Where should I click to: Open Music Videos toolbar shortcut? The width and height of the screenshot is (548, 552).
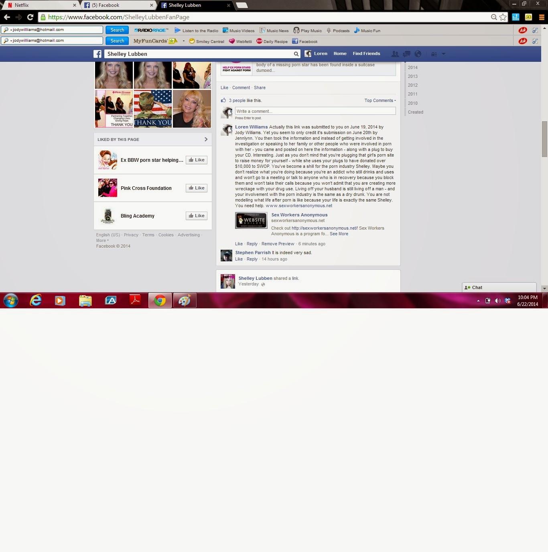239,31
